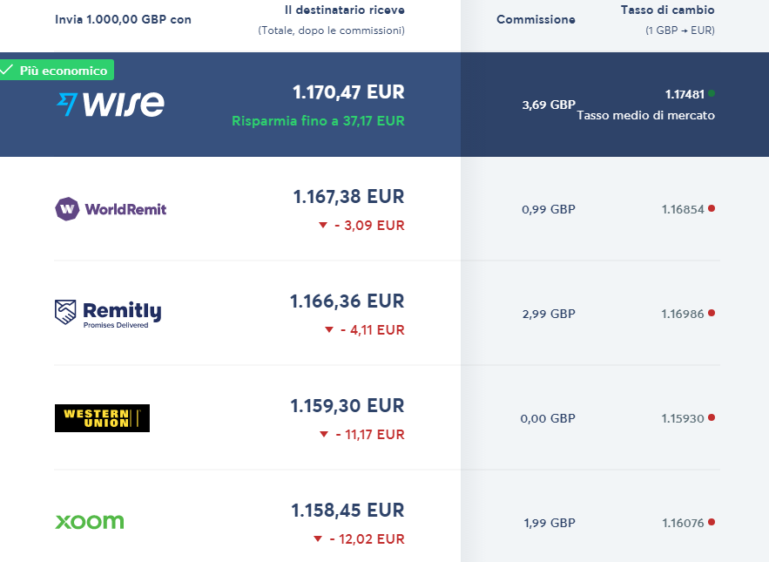Click the WorldRemit logo
This screenshot has width=769, height=562.
point(111,209)
